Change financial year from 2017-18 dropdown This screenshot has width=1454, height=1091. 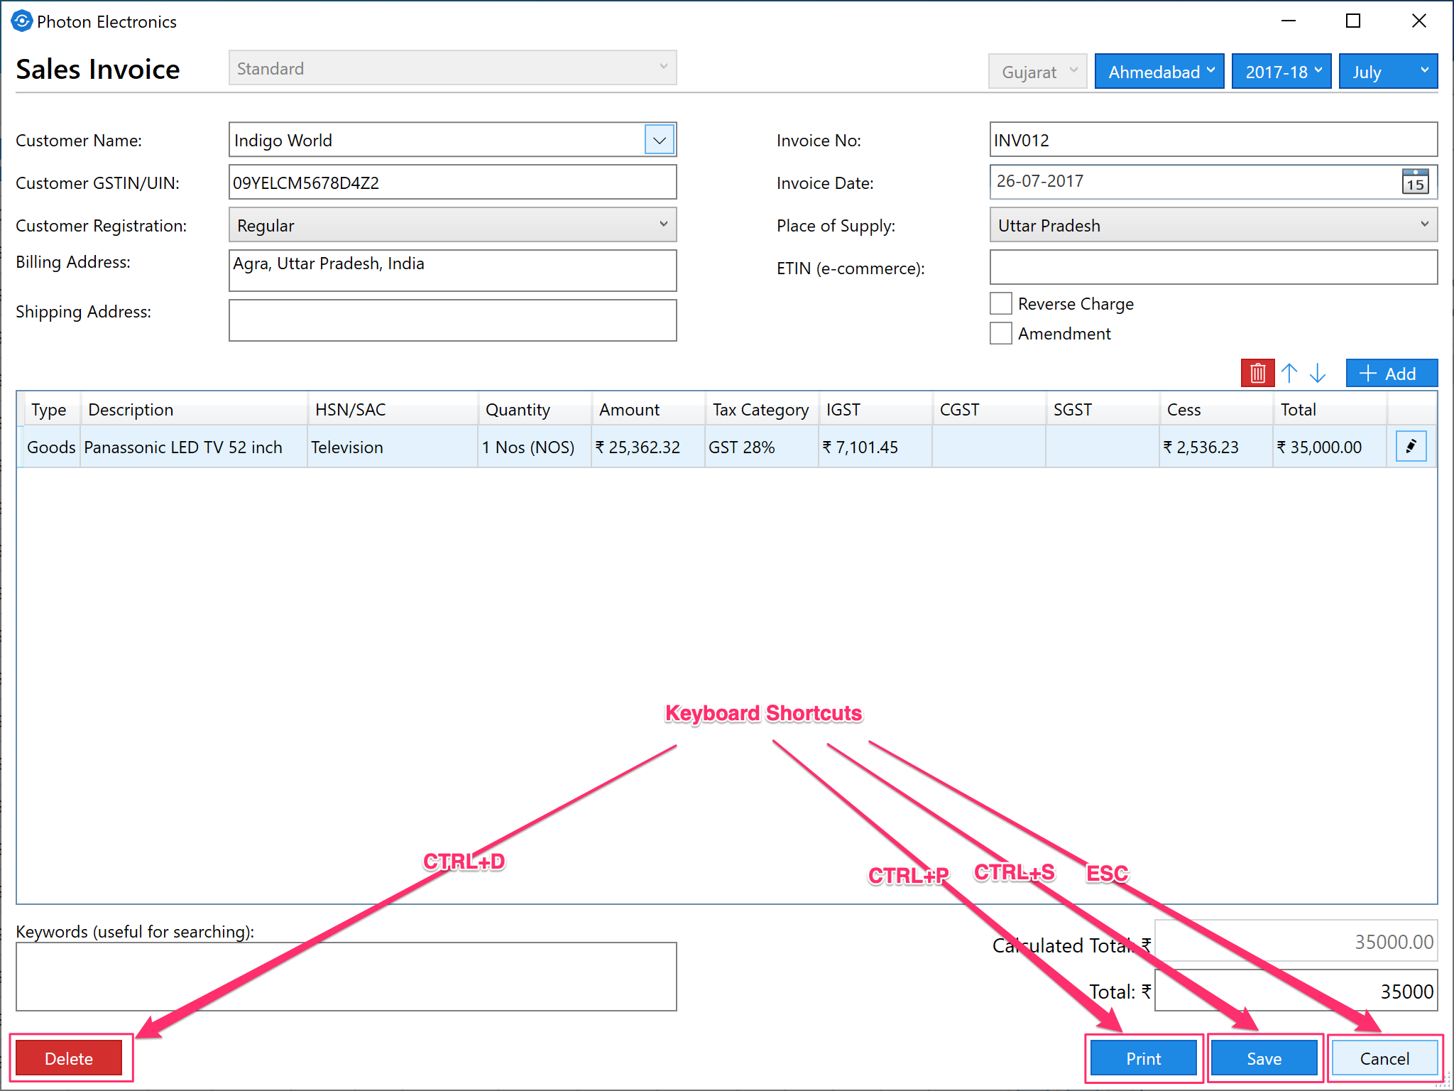1281,72
